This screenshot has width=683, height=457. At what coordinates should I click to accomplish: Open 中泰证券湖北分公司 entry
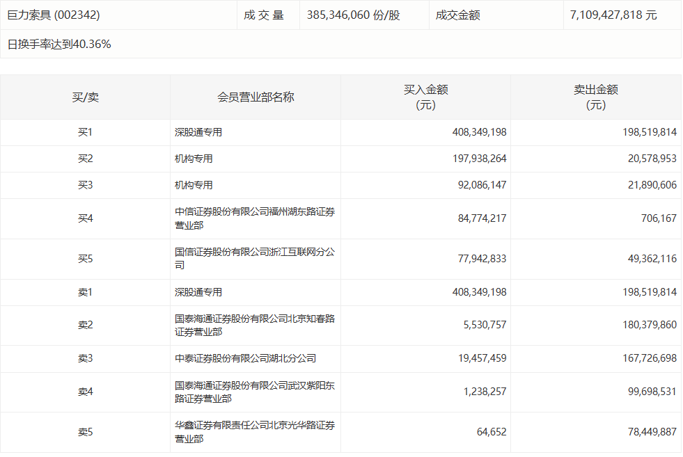245,359
